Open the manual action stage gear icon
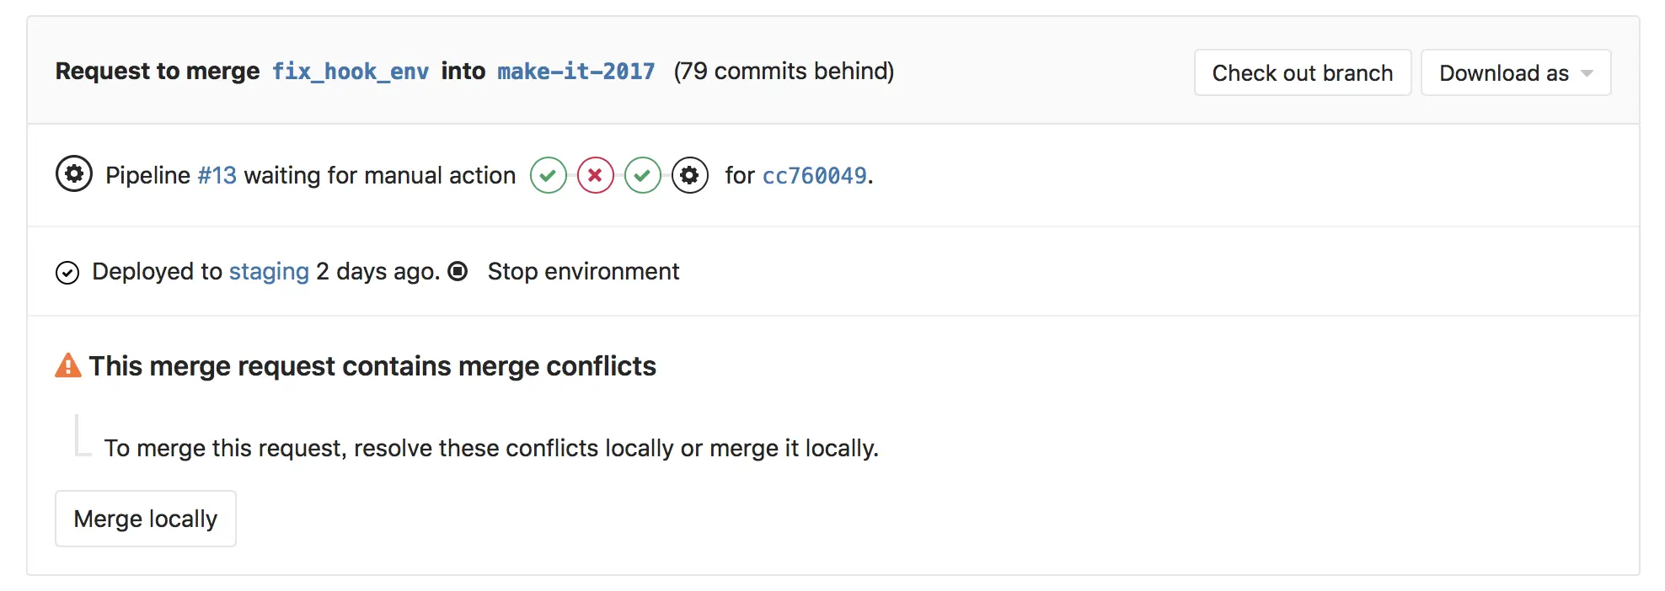1665x591 pixels. click(x=690, y=175)
